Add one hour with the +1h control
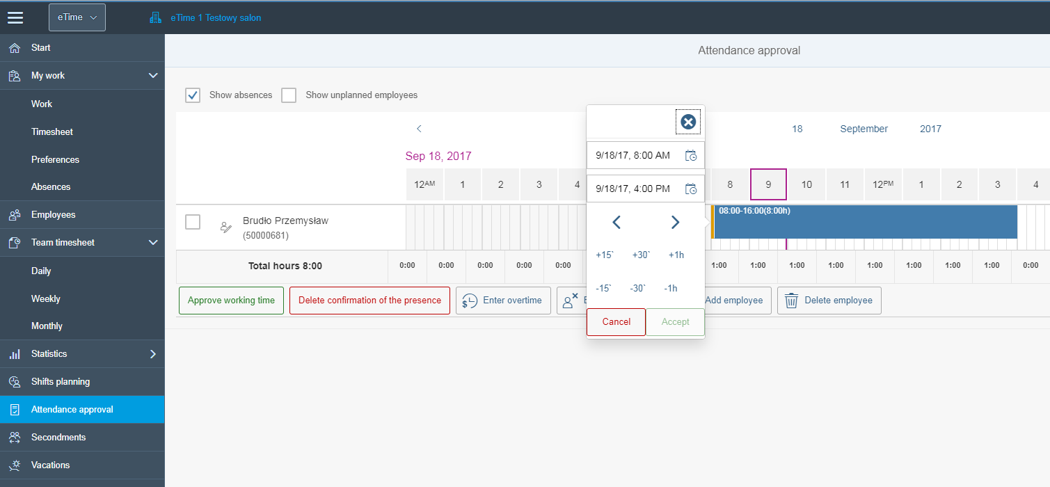 (675, 255)
